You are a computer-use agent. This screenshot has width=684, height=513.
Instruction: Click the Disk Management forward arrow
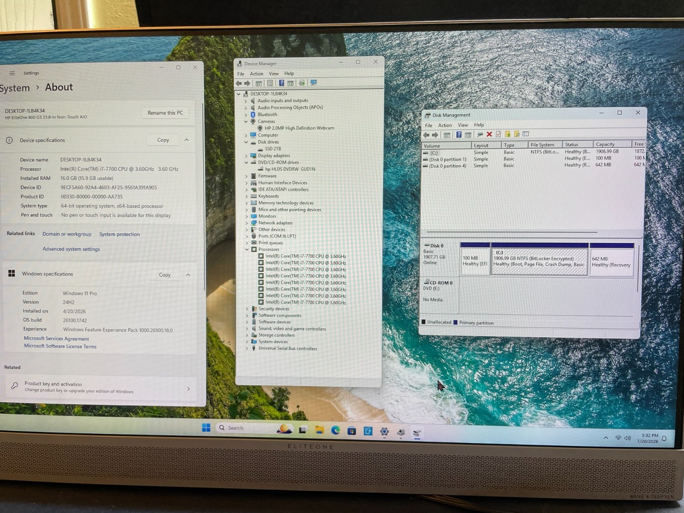click(435, 135)
